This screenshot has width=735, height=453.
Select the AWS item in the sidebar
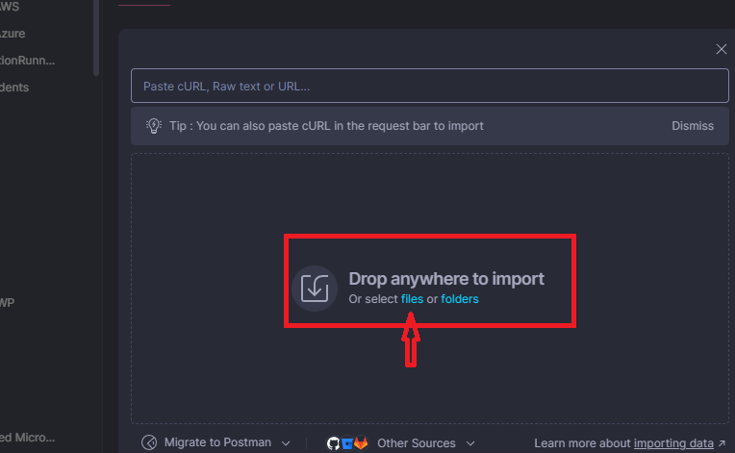click(x=10, y=6)
